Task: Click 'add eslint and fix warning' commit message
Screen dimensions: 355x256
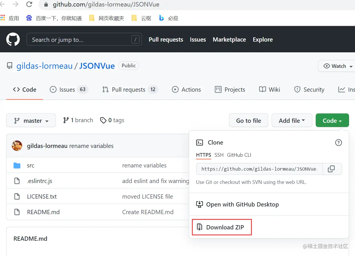Action: (x=156, y=181)
